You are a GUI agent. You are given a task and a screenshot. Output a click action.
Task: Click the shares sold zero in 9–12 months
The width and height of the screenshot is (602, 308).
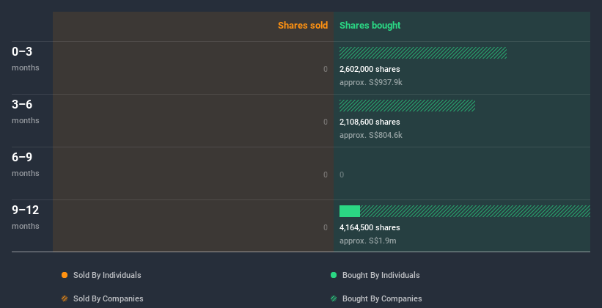tap(326, 227)
